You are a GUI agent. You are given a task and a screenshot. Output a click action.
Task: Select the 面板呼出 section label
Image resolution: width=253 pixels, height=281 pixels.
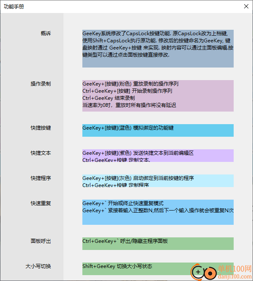[41, 241]
